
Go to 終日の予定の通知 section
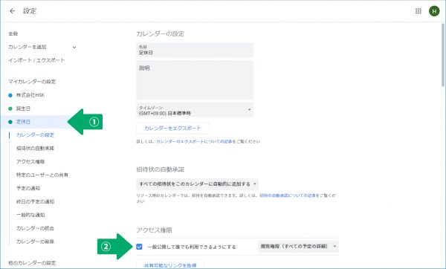(x=35, y=201)
